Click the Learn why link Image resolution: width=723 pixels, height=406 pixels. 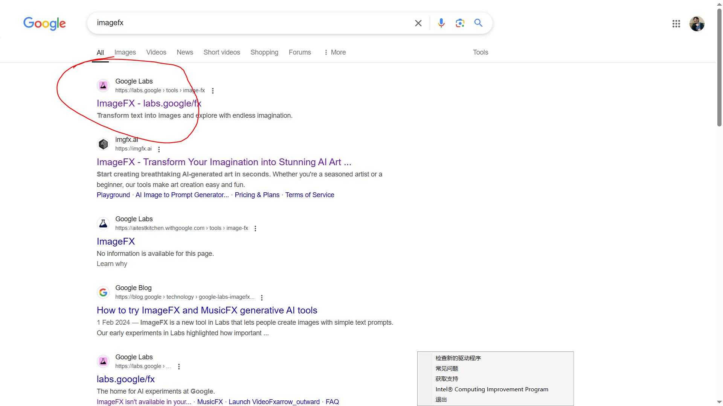(x=112, y=264)
